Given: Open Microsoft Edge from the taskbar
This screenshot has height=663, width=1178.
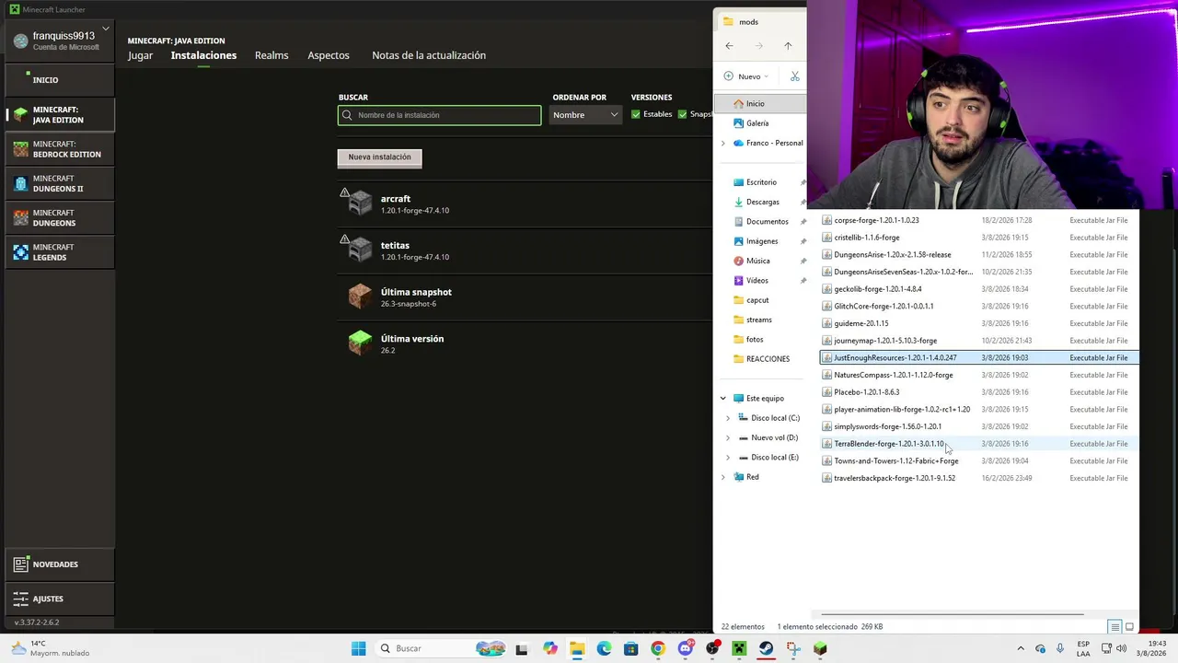Looking at the screenshot, I should pos(604,648).
